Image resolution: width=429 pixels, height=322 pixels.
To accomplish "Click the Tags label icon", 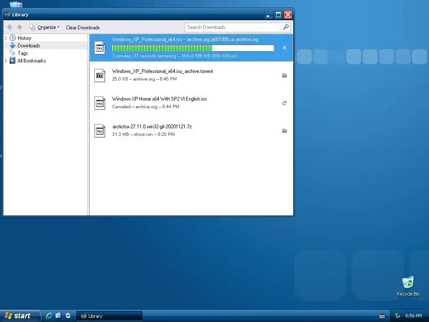I will tap(13, 52).
